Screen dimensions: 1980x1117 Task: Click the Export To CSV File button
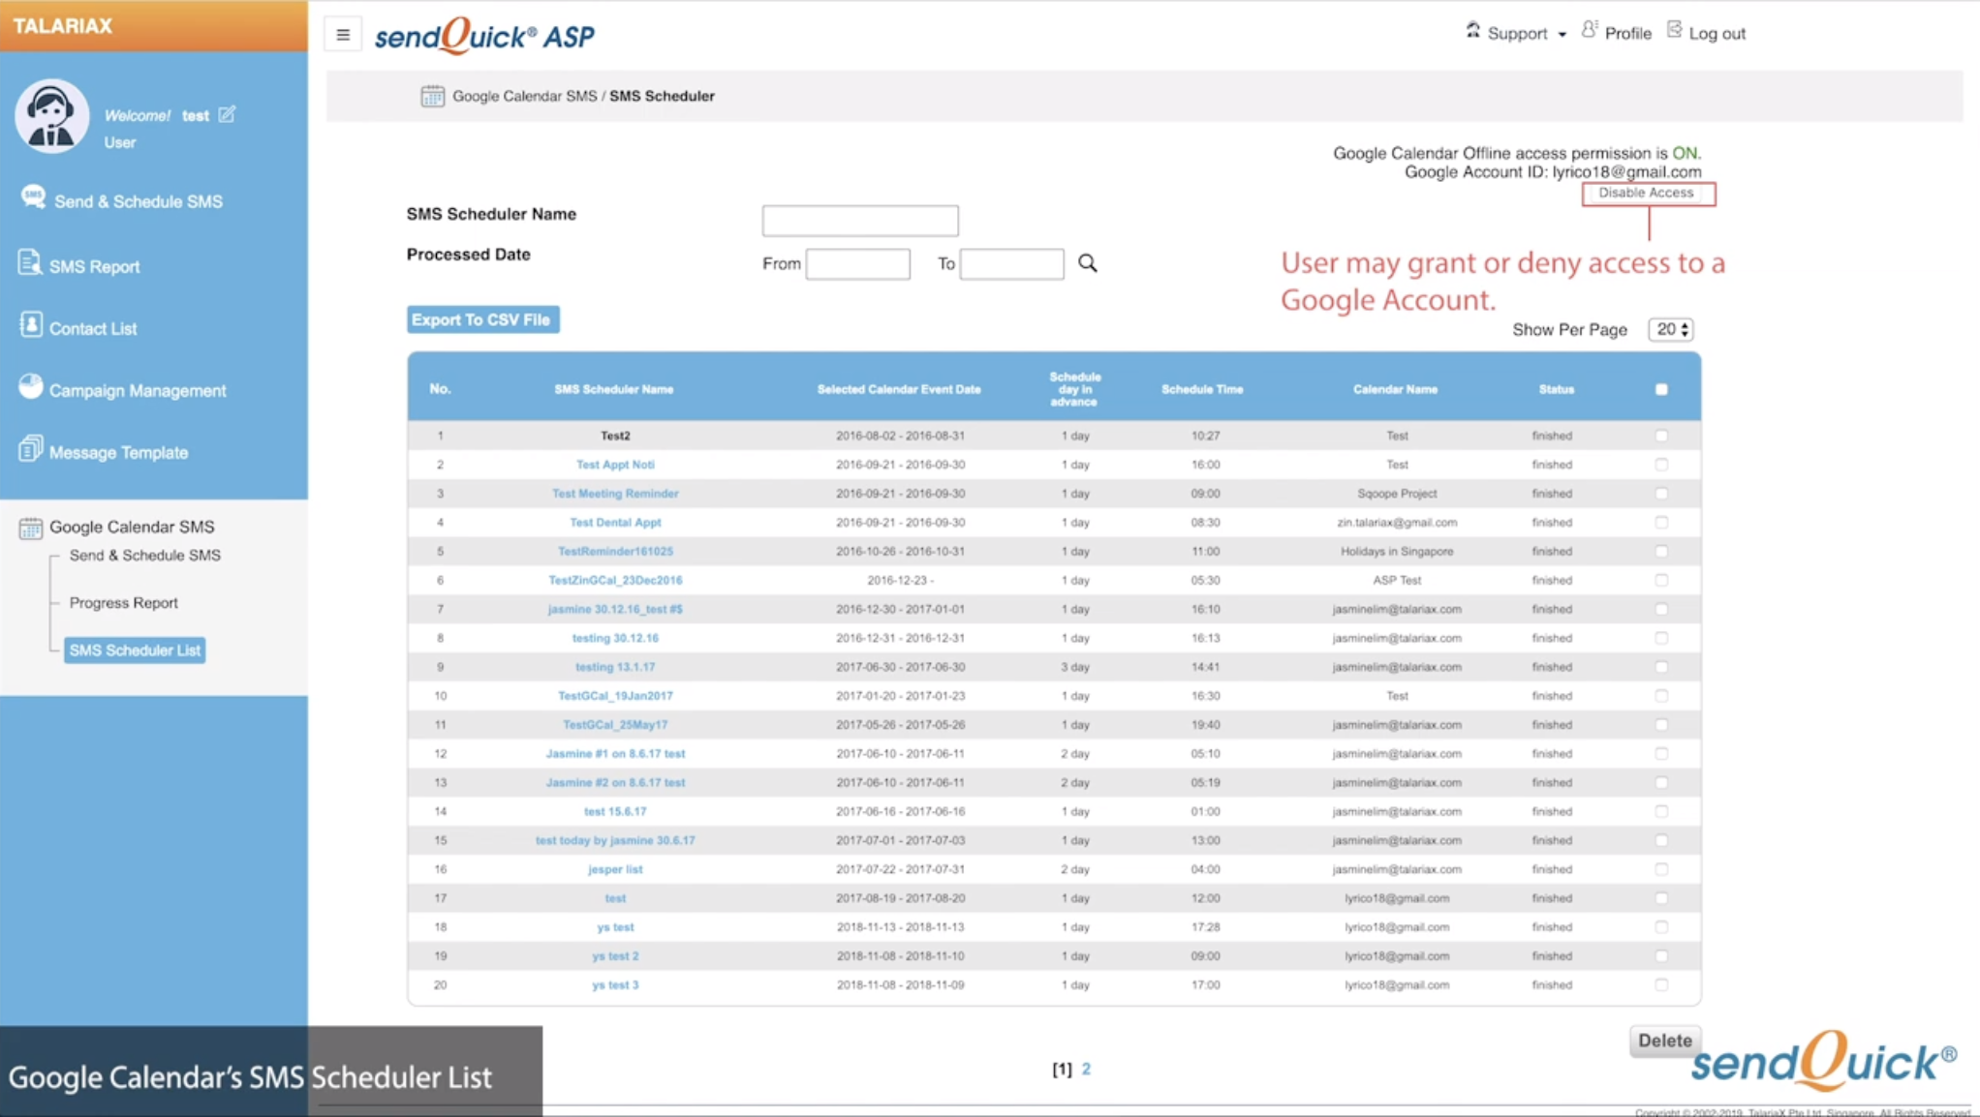(x=482, y=319)
